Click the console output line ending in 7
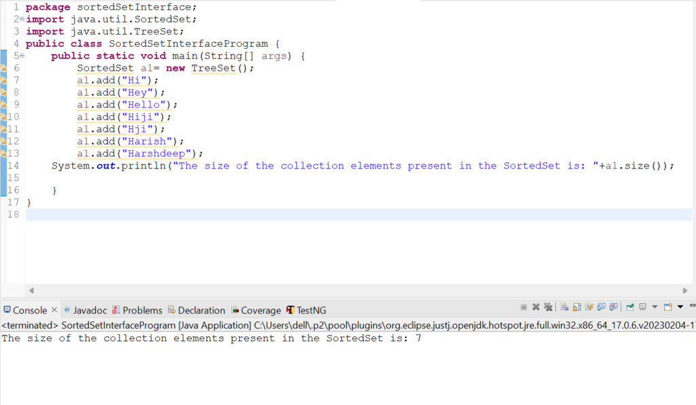Screen dimensions: 696x405 pos(211,338)
